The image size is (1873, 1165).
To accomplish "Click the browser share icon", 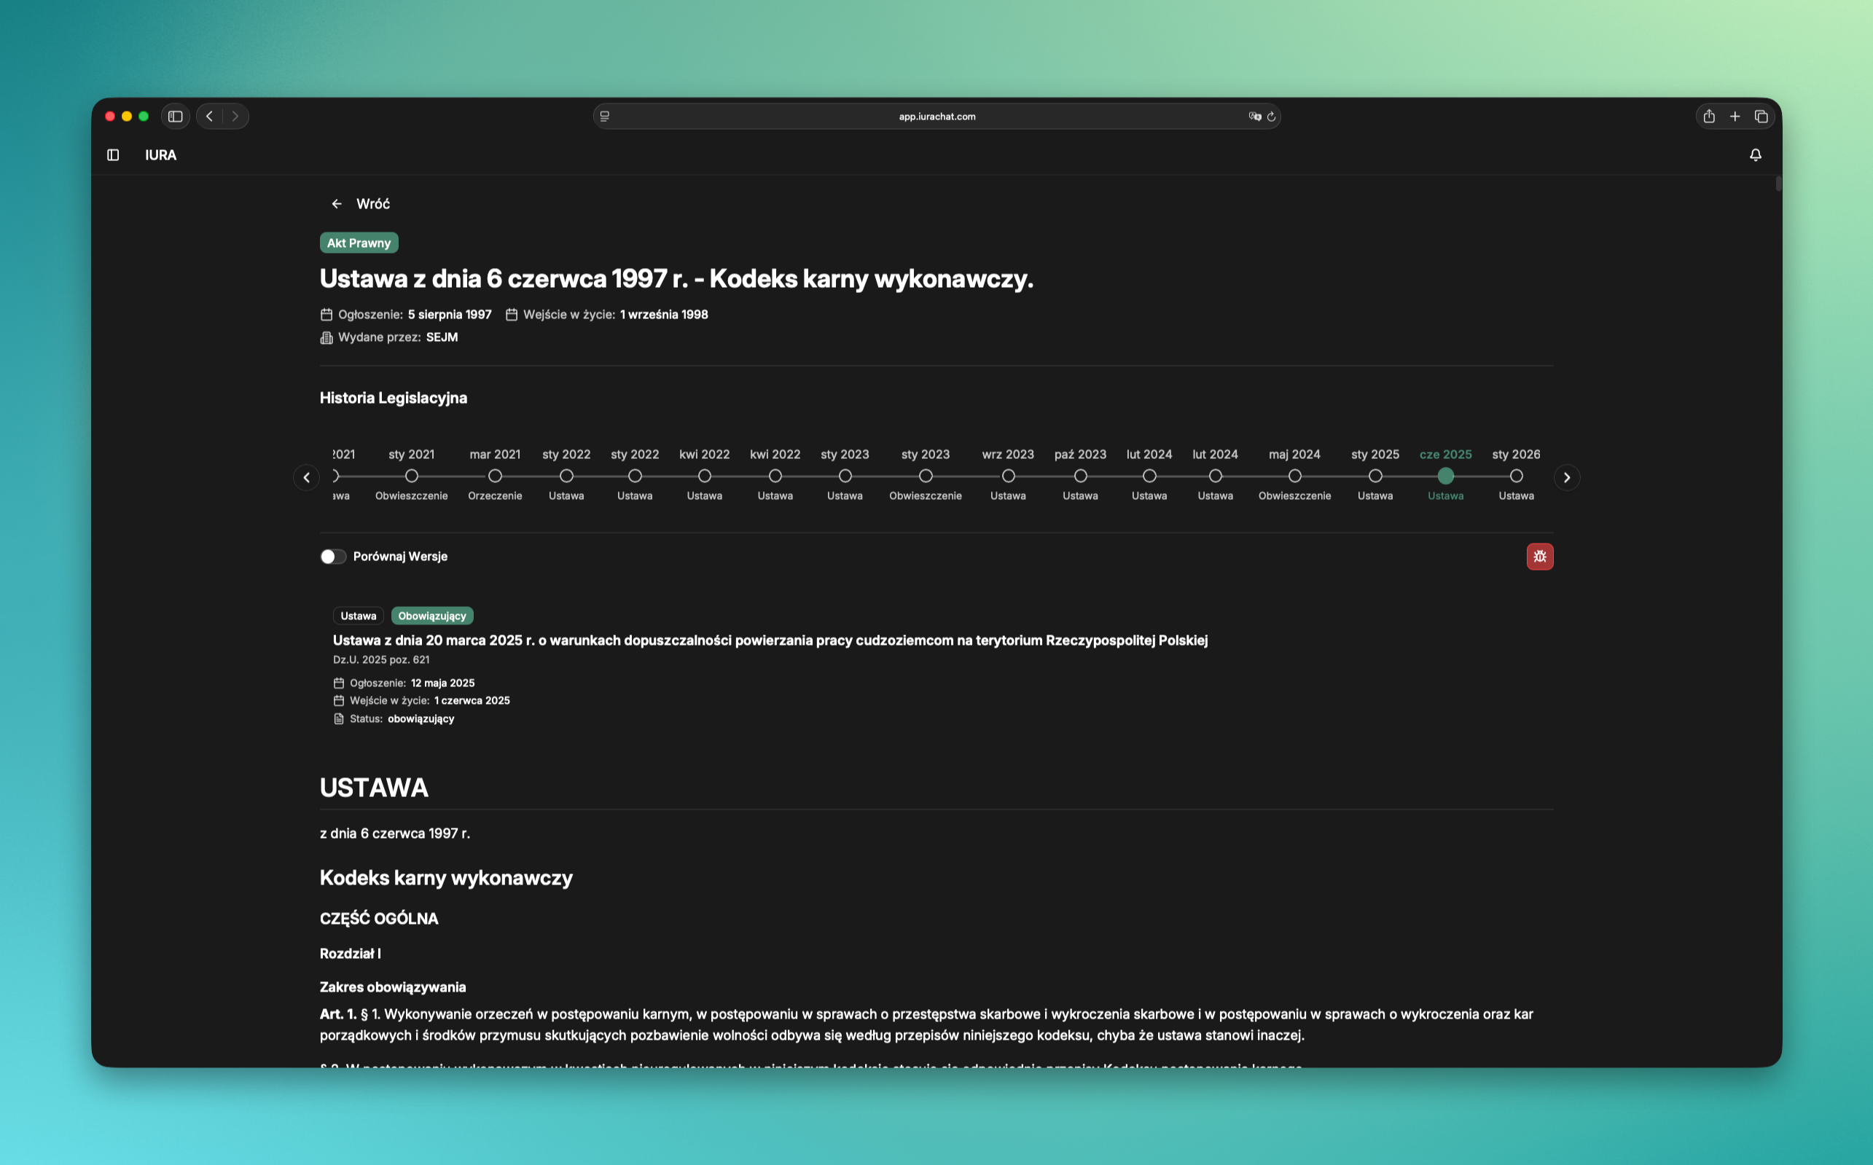I will click(1709, 117).
